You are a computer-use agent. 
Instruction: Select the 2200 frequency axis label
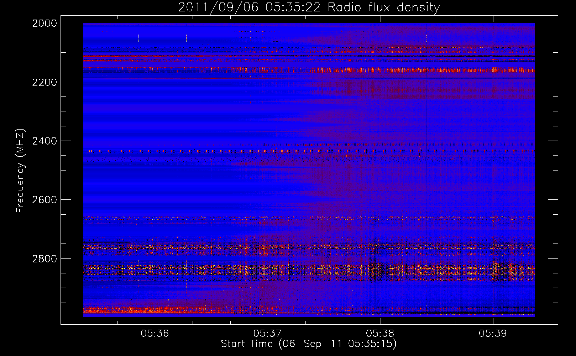[x=44, y=82]
